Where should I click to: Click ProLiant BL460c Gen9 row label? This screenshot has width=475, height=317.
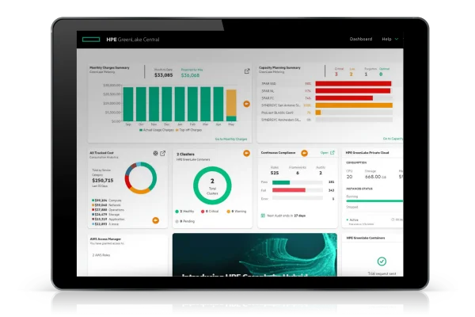click(x=278, y=113)
